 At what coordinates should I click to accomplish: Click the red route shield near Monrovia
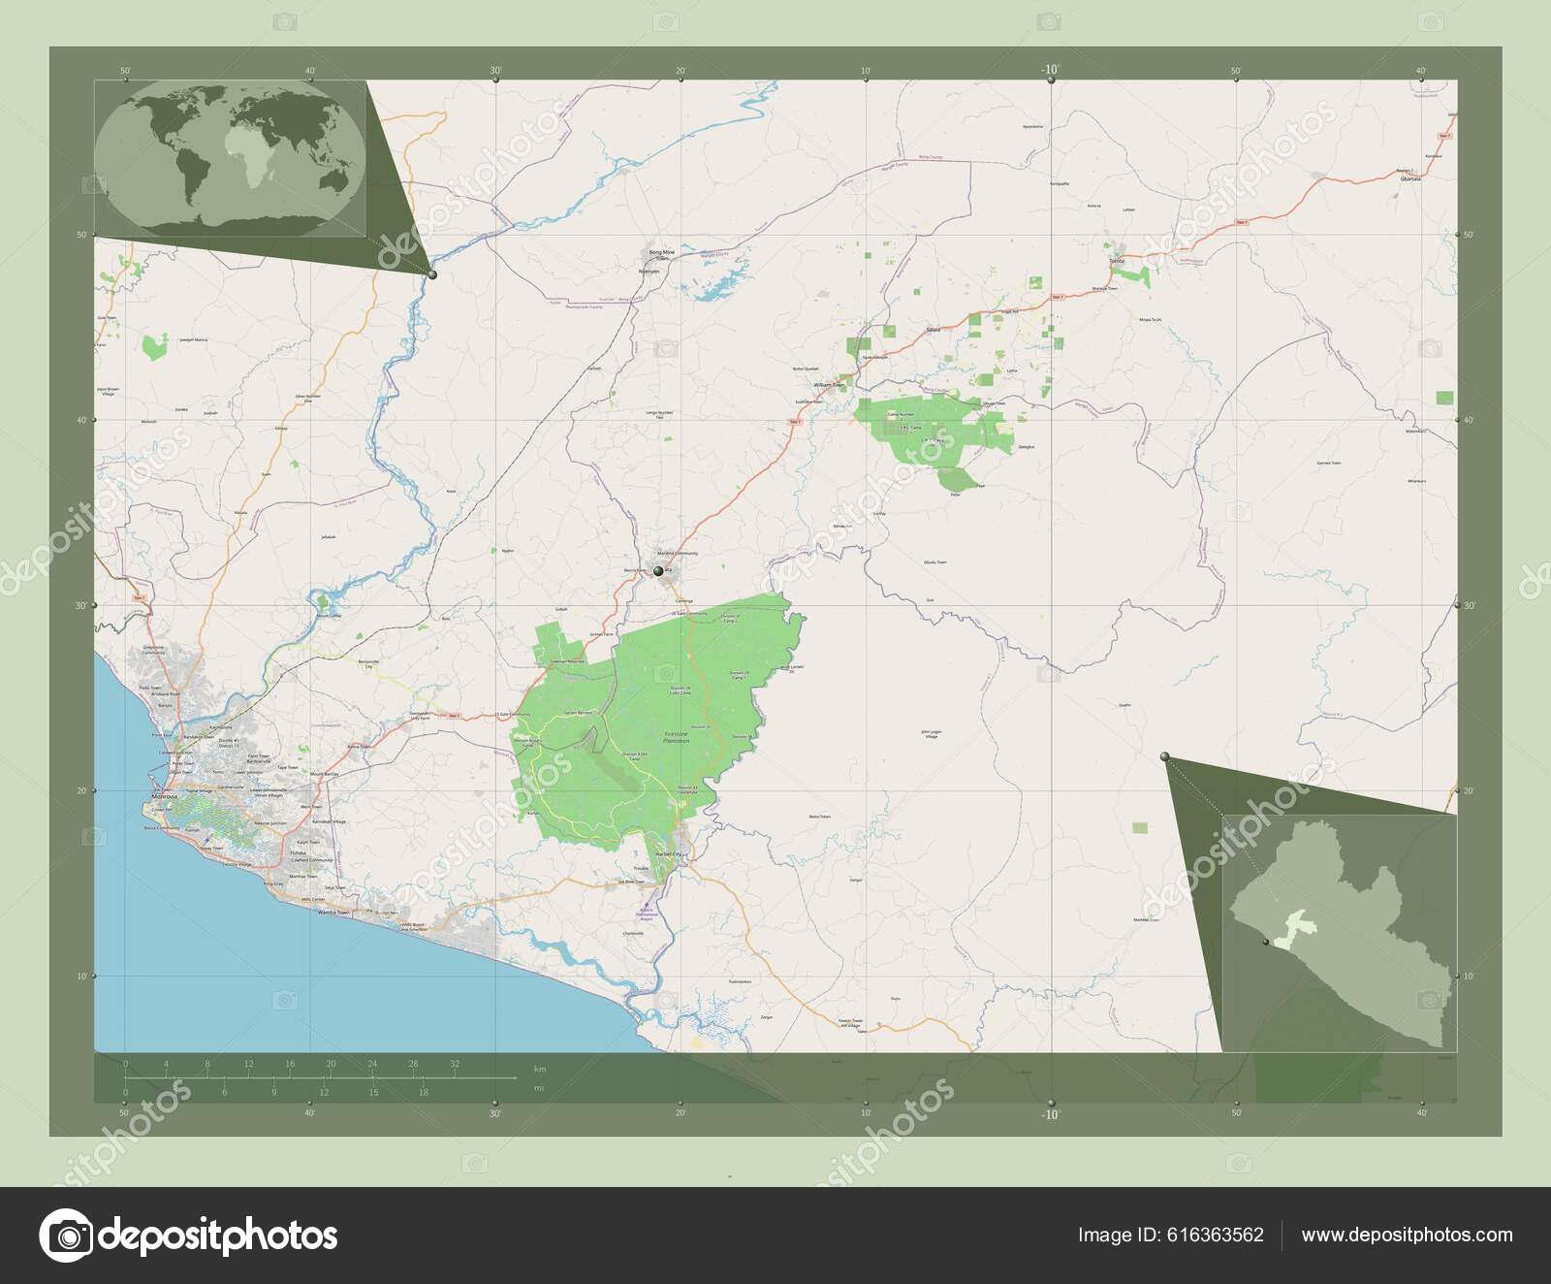coord(138,597)
